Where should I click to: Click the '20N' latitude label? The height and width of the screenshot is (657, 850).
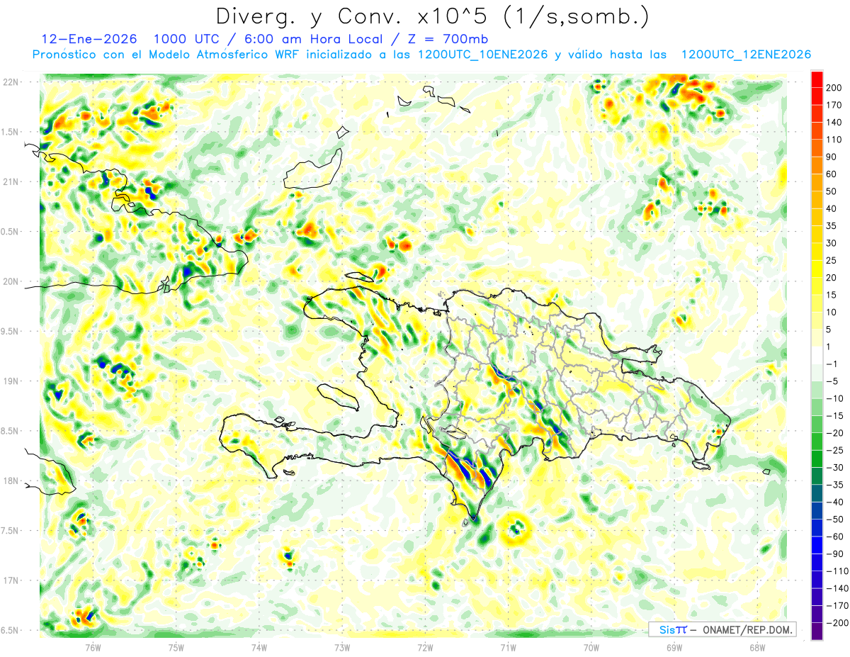[x=11, y=281]
